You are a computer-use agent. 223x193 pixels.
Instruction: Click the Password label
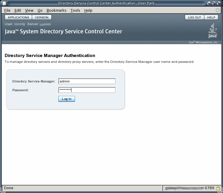coord(20,90)
